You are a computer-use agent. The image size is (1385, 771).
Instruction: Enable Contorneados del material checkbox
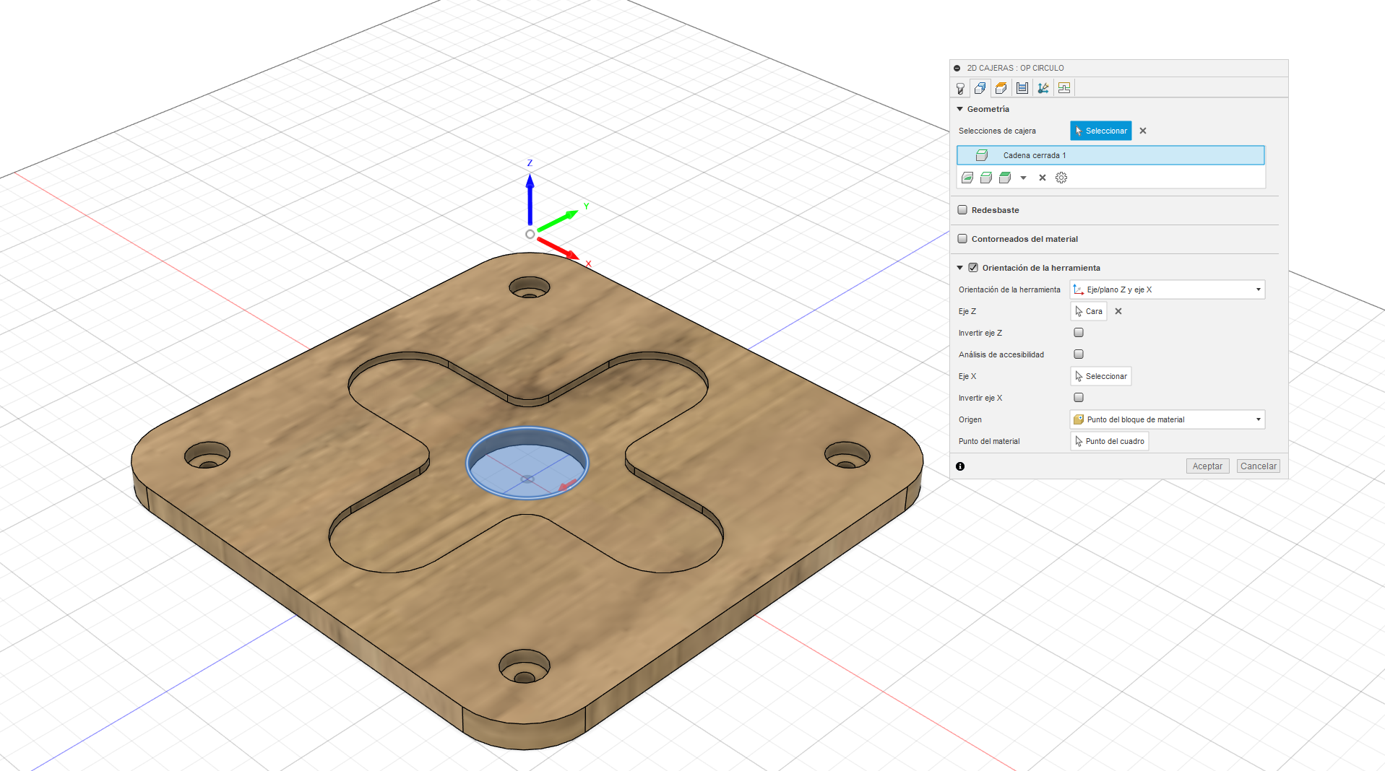coord(962,239)
